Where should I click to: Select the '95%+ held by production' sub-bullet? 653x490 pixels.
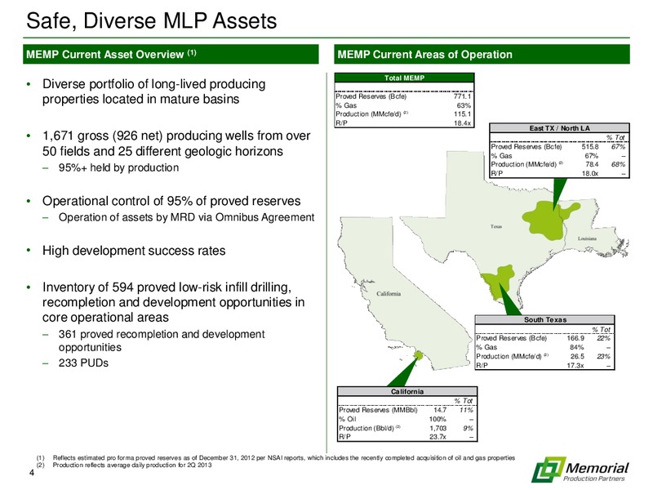coord(118,167)
